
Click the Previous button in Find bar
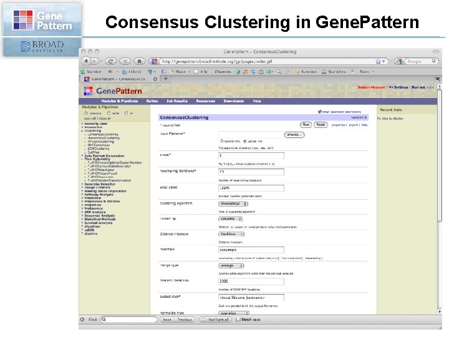click(184, 320)
